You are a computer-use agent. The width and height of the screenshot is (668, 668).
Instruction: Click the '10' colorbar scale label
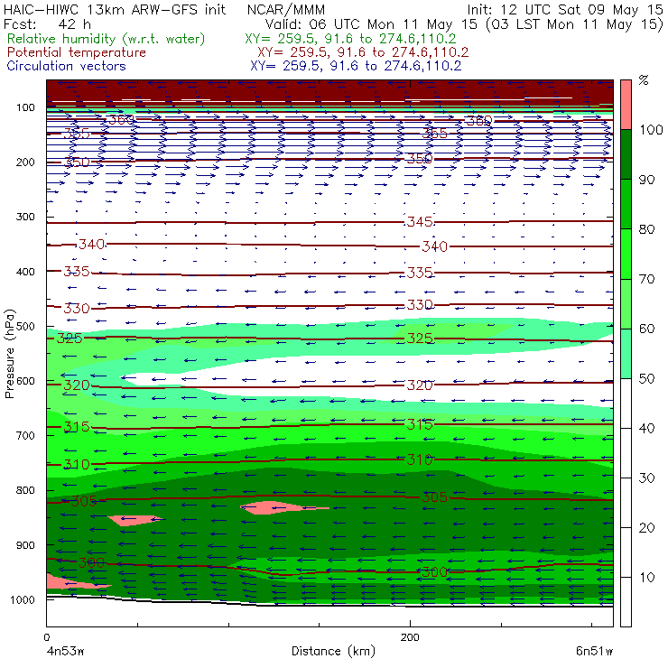pyautogui.click(x=646, y=577)
